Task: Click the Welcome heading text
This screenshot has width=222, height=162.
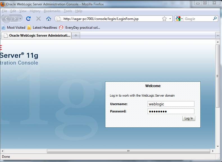Action: pyautogui.click(x=153, y=86)
